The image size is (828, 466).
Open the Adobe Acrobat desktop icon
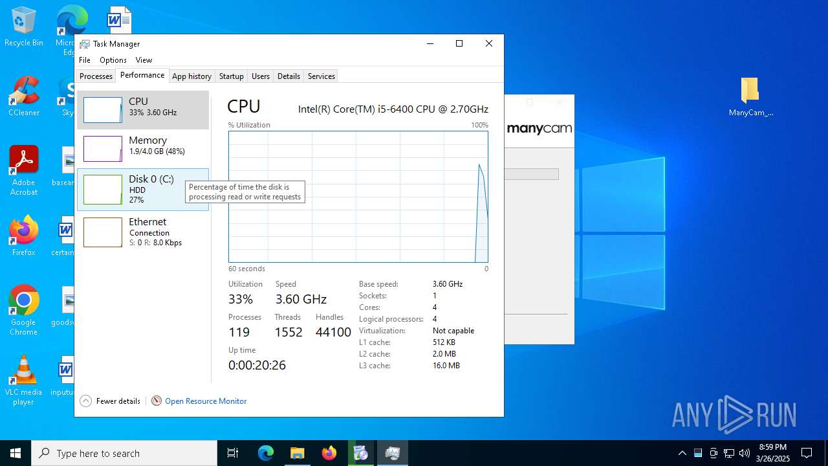(24, 171)
